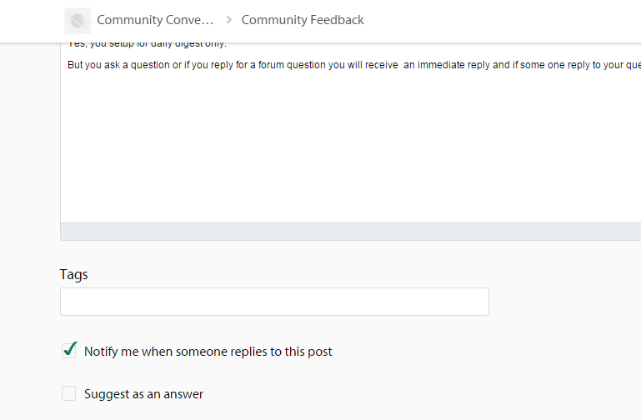641x420 pixels.
Task: Uncheck the notify me on replies checkbox
Action: point(69,351)
